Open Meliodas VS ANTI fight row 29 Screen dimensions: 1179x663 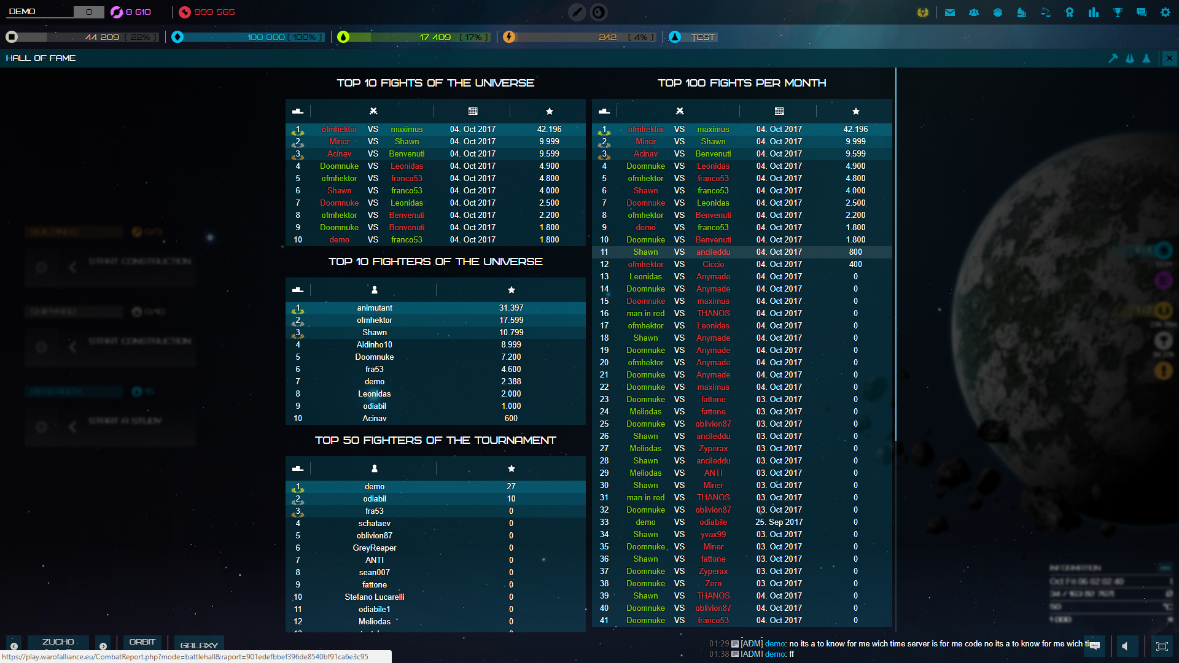(x=742, y=473)
